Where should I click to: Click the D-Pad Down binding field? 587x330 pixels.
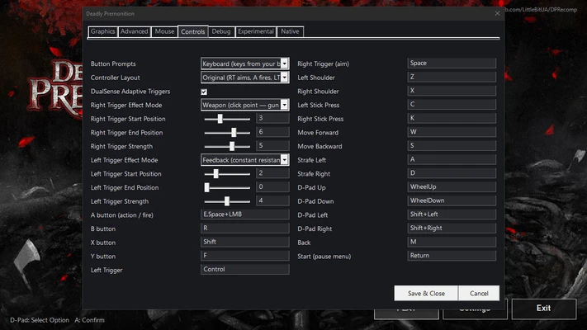coord(452,200)
